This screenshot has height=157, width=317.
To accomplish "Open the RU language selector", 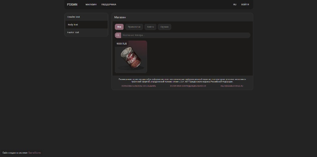I will [235, 5].
